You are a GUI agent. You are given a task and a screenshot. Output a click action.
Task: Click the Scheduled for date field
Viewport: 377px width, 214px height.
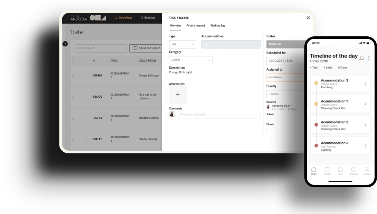point(285,61)
